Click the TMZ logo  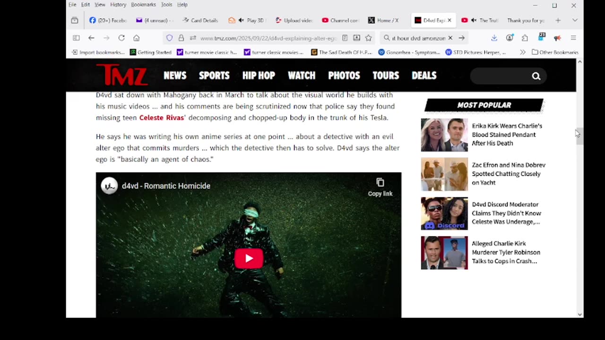[122, 75]
